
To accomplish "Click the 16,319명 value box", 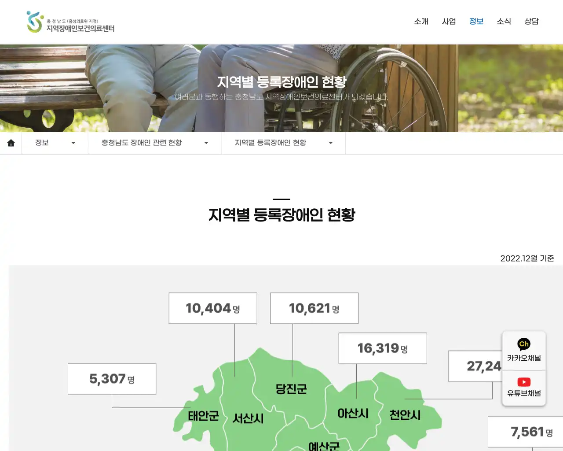I will click(x=383, y=348).
